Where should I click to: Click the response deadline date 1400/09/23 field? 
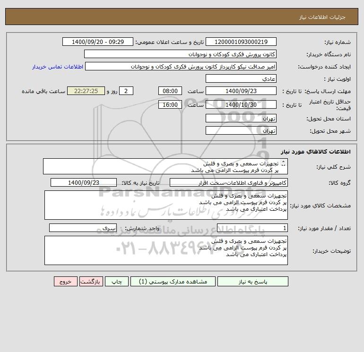[x=241, y=91]
